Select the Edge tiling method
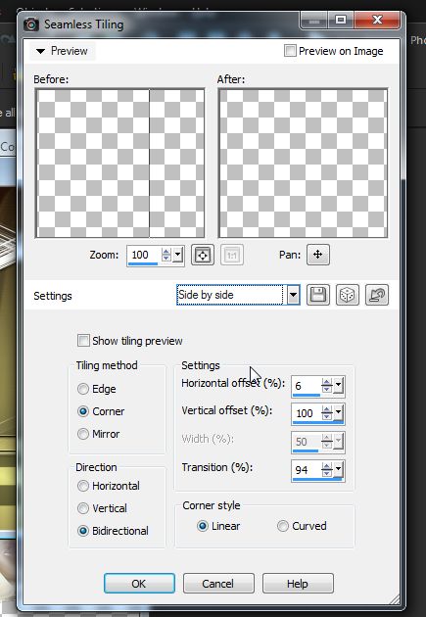The width and height of the screenshot is (426, 617). point(83,389)
